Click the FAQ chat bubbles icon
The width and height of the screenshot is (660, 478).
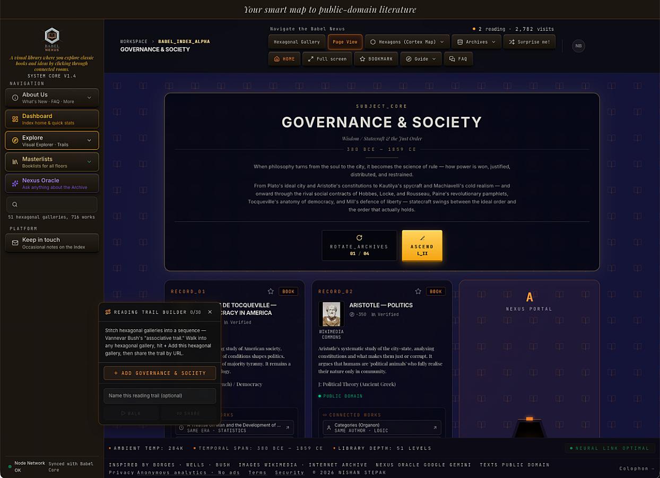coord(452,59)
